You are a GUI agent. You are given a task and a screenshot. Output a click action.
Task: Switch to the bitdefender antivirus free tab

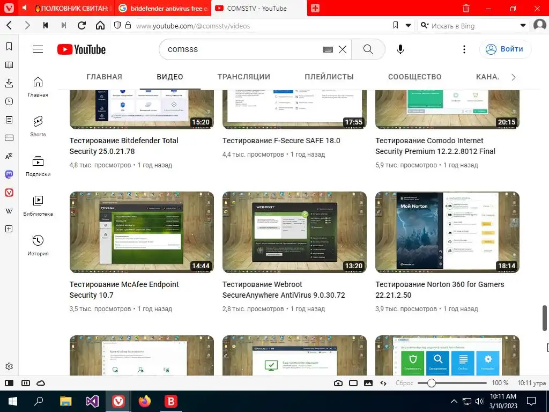[x=163, y=8]
